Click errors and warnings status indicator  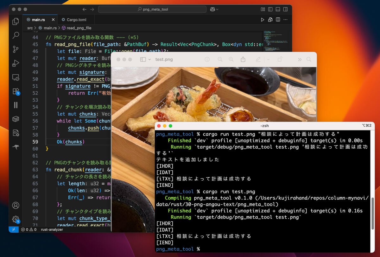coord(28,230)
